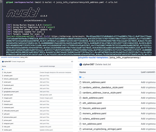Open cardano_address_icarus_style.yaml

click(x=102, y=92)
